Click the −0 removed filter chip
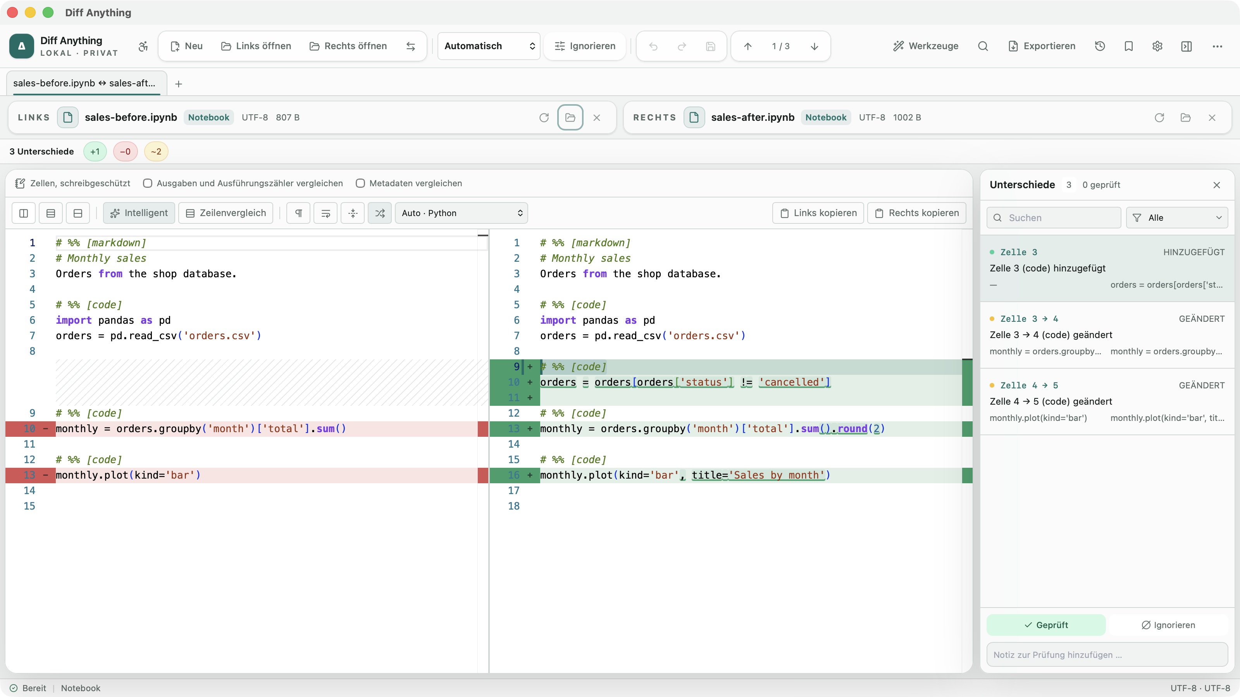 (x=125, y=151)
